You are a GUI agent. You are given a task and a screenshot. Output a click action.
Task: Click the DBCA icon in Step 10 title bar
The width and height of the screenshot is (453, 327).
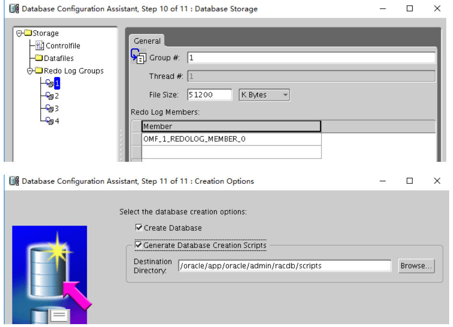(14, 9)
